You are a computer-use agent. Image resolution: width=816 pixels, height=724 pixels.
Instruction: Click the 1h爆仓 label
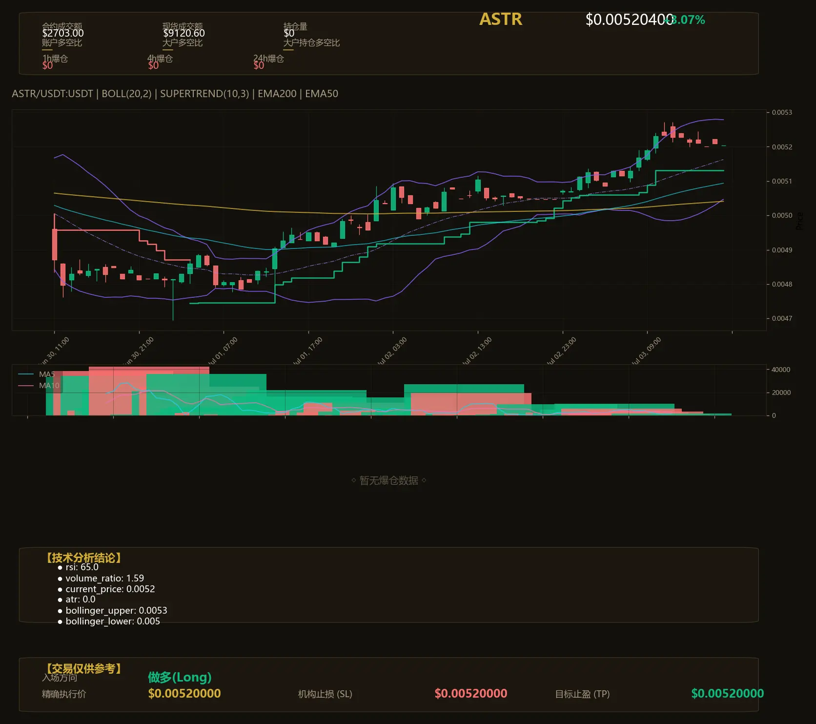click(x=55, y=59)
